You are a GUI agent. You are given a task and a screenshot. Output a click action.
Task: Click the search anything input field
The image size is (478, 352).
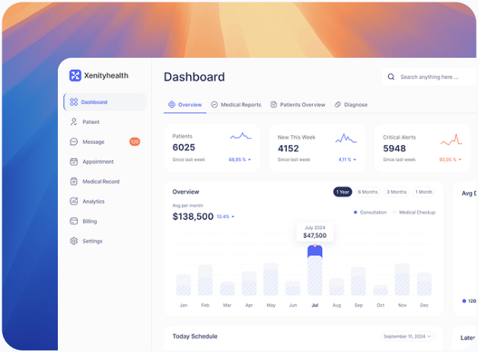[431, 77]
